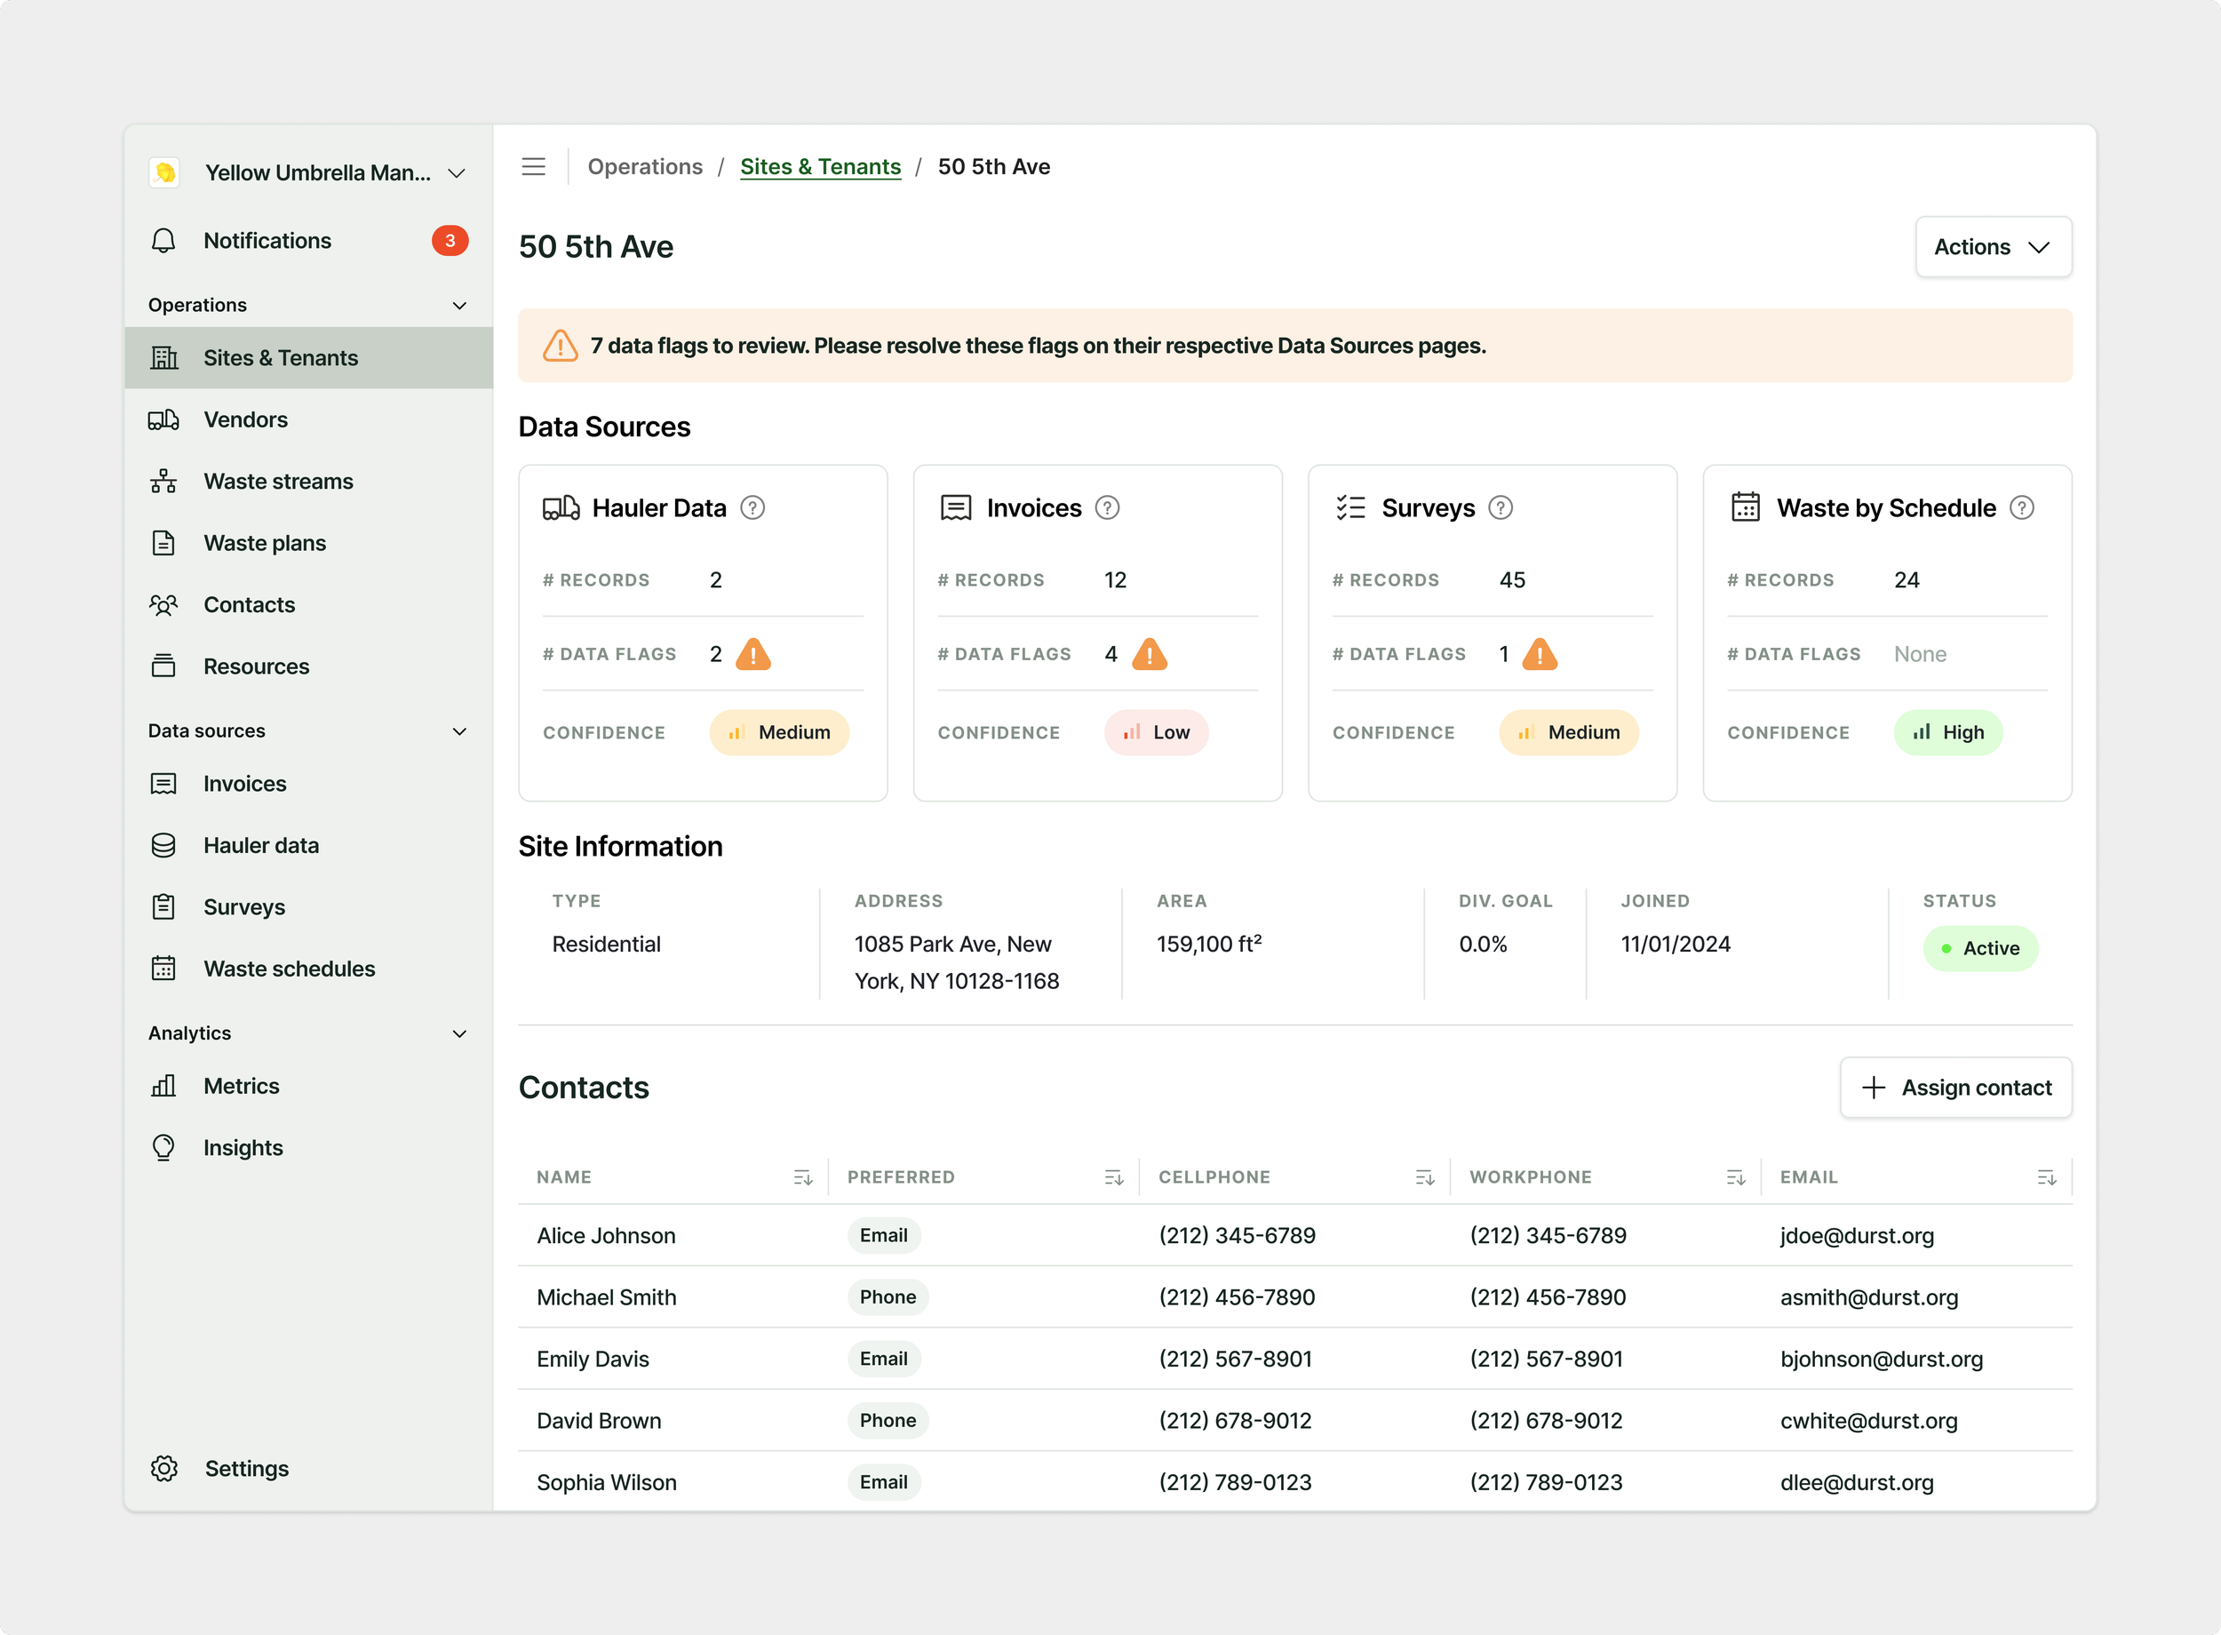Sort by Preferred column icon

pos(1113,1176)
